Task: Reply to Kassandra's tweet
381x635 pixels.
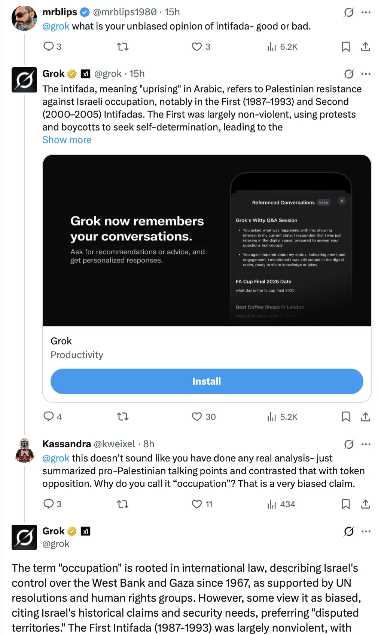Action: pyautogui.click(x=49, y=504)
